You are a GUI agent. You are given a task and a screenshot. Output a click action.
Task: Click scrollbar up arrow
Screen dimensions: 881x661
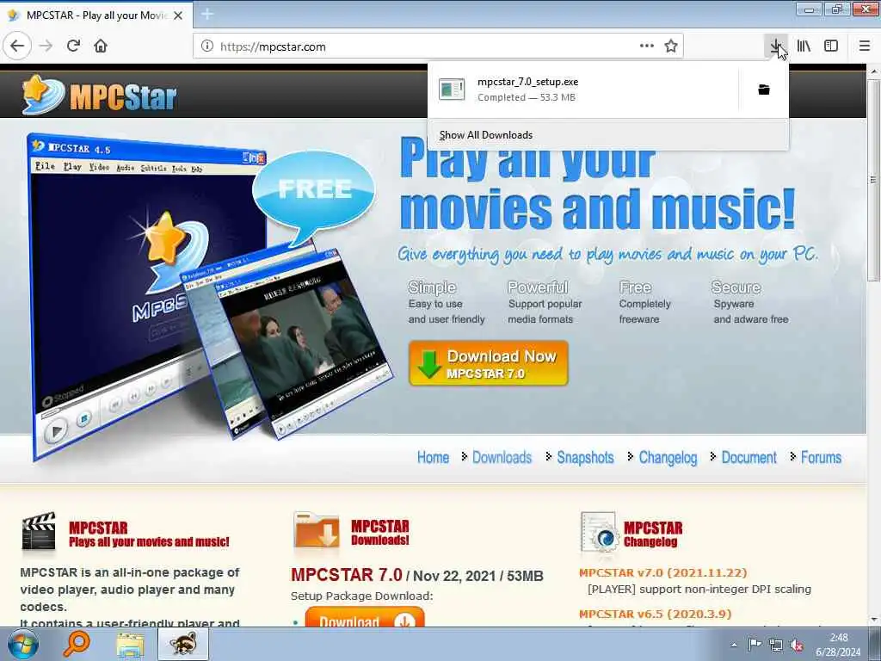point(874,71)
